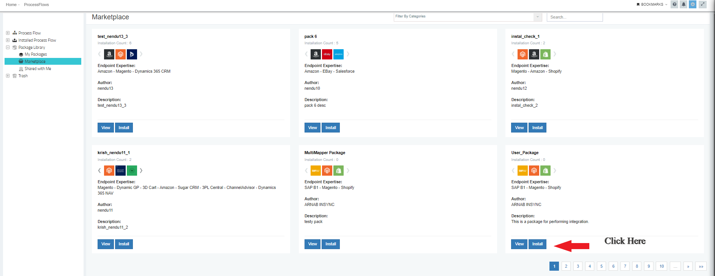Open the notifications bell icon
Screen dimensions: 715x276
point(683,5)
